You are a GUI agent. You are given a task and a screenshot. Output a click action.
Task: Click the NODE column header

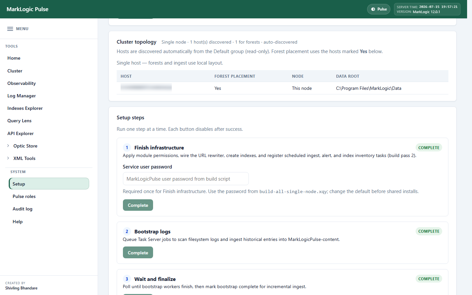pos(298,76)
